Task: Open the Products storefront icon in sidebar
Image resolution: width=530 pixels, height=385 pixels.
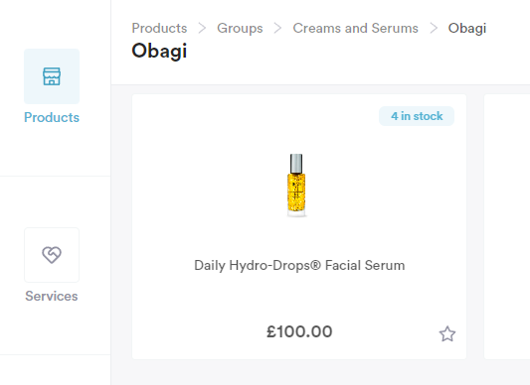Action: (52, 76)
